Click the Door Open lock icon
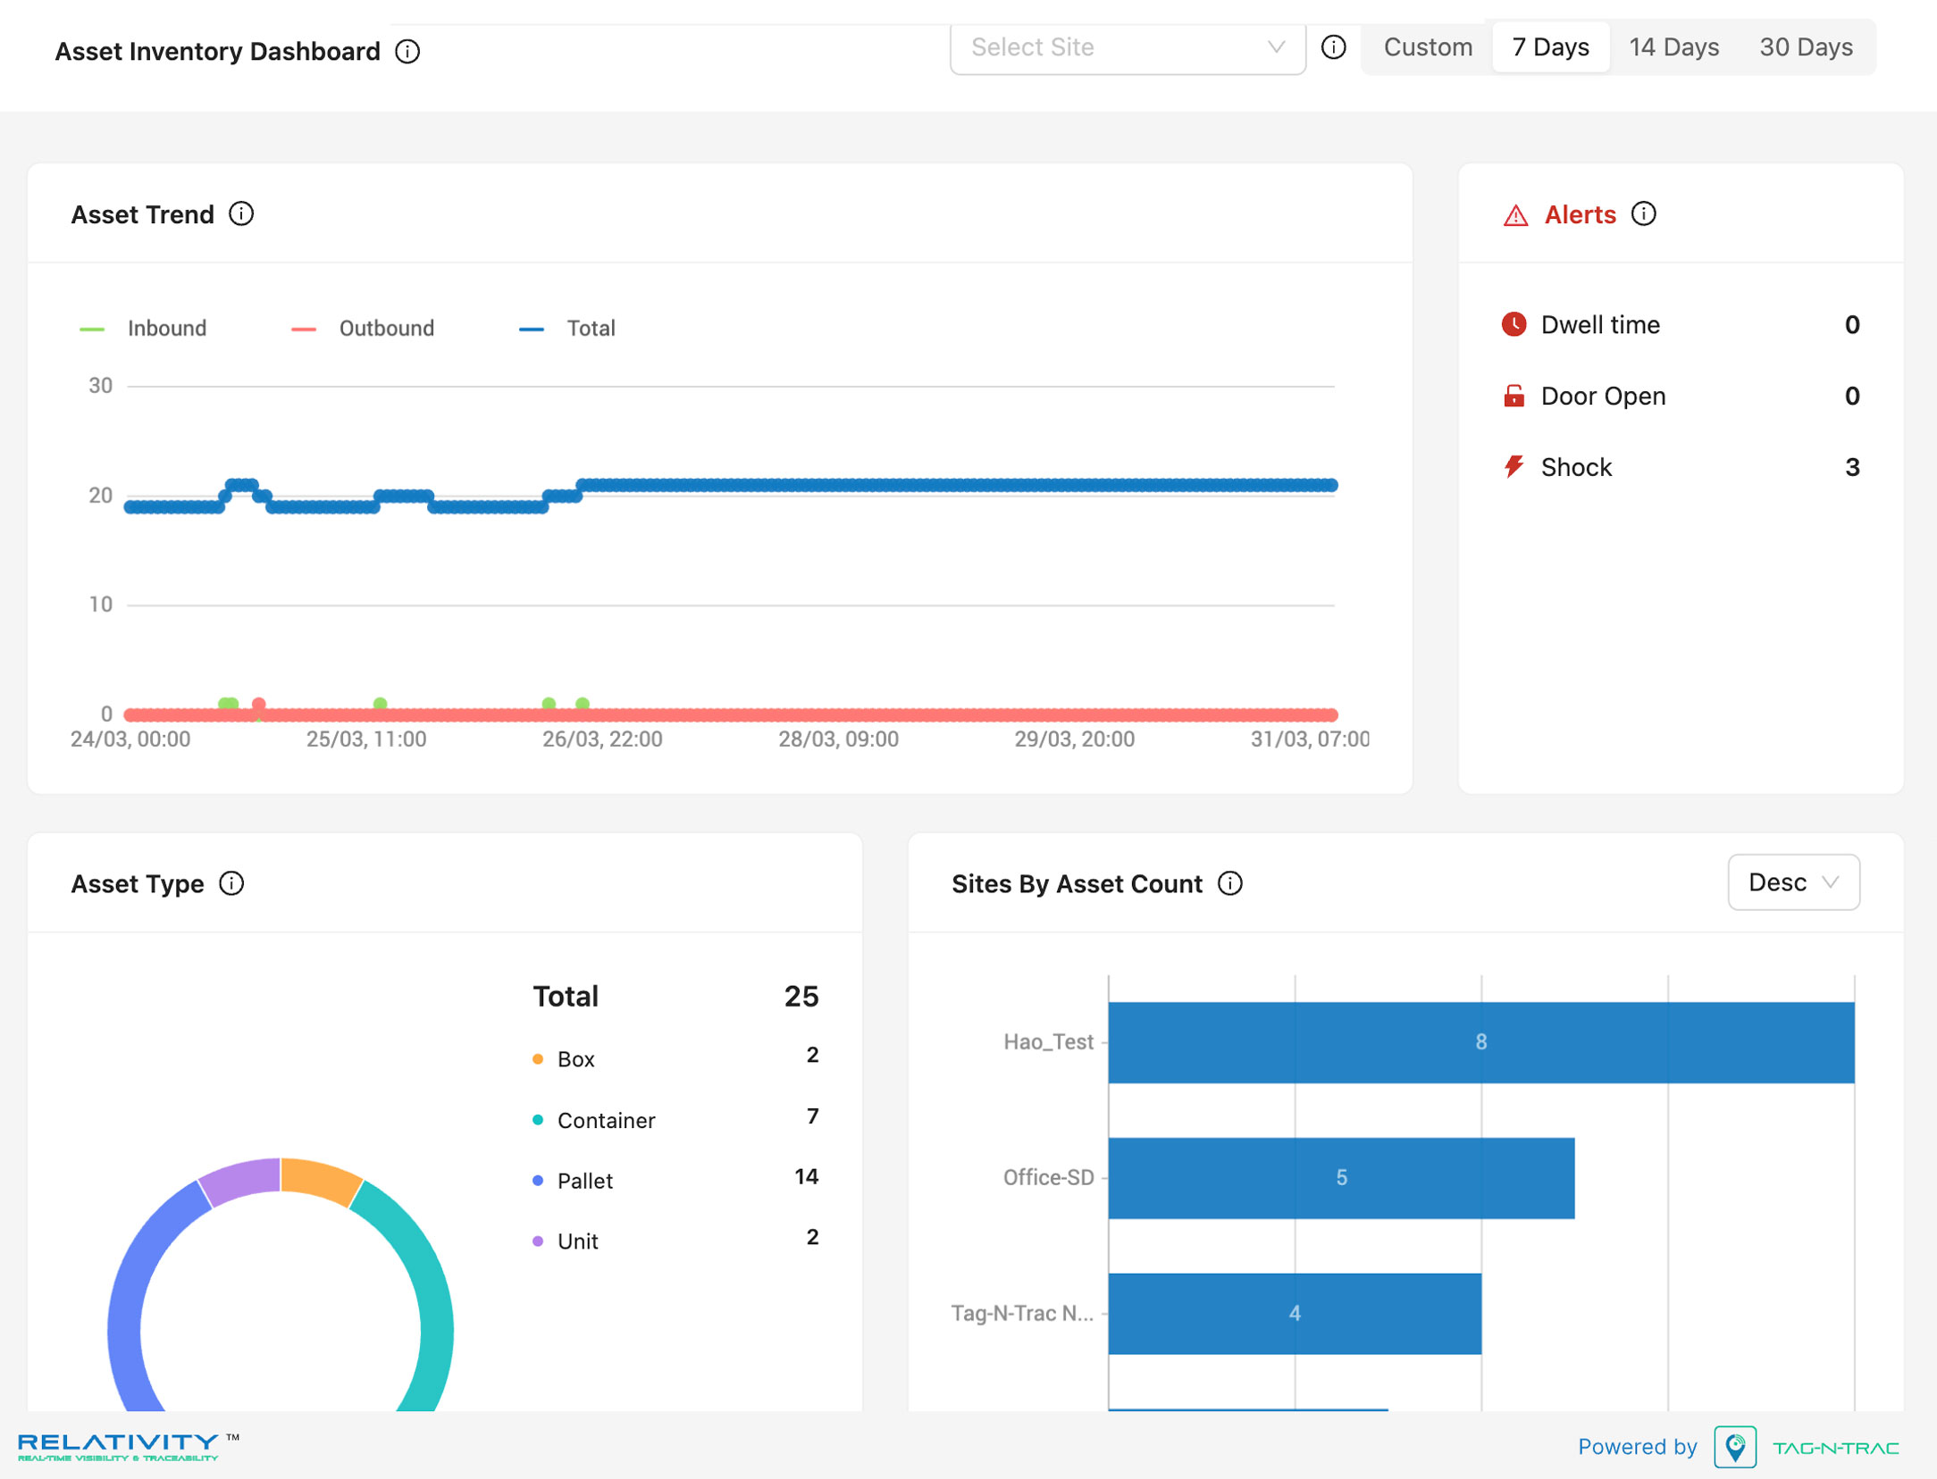The width and height of the screenshot is (1937, 1479). point(1514,396)
